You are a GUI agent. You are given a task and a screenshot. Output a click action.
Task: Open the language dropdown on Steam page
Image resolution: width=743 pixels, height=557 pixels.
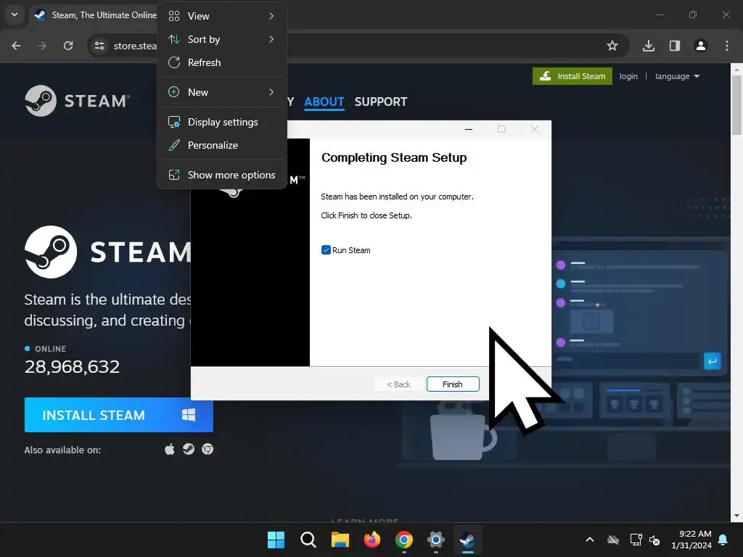(677, 76)
